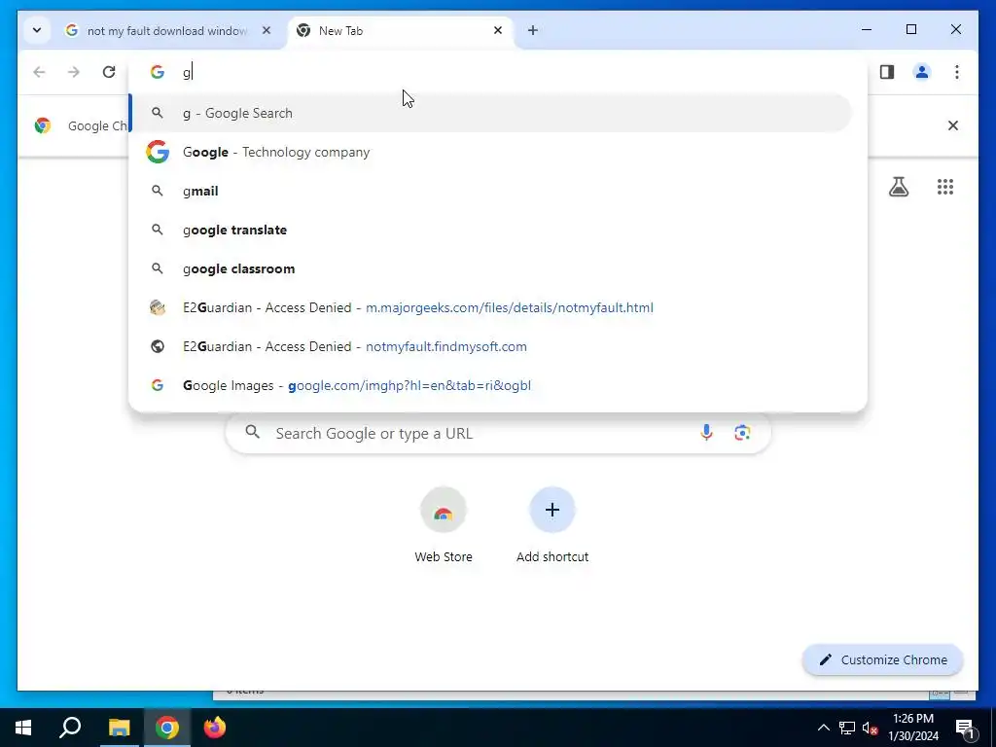Open the taskbar clock and date
This screenshot has height=747, width=996.
click(x=913, y=728)
